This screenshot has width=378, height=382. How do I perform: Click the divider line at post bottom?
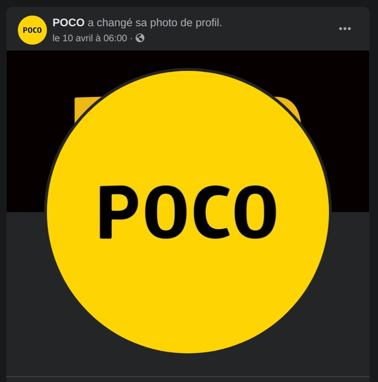(188, 377)
